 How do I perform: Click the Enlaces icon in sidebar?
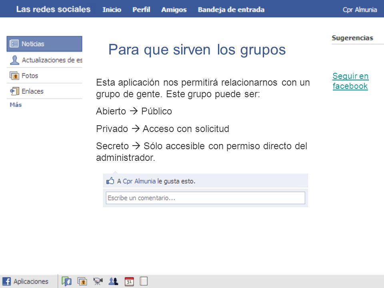click(x=14, y=91)
